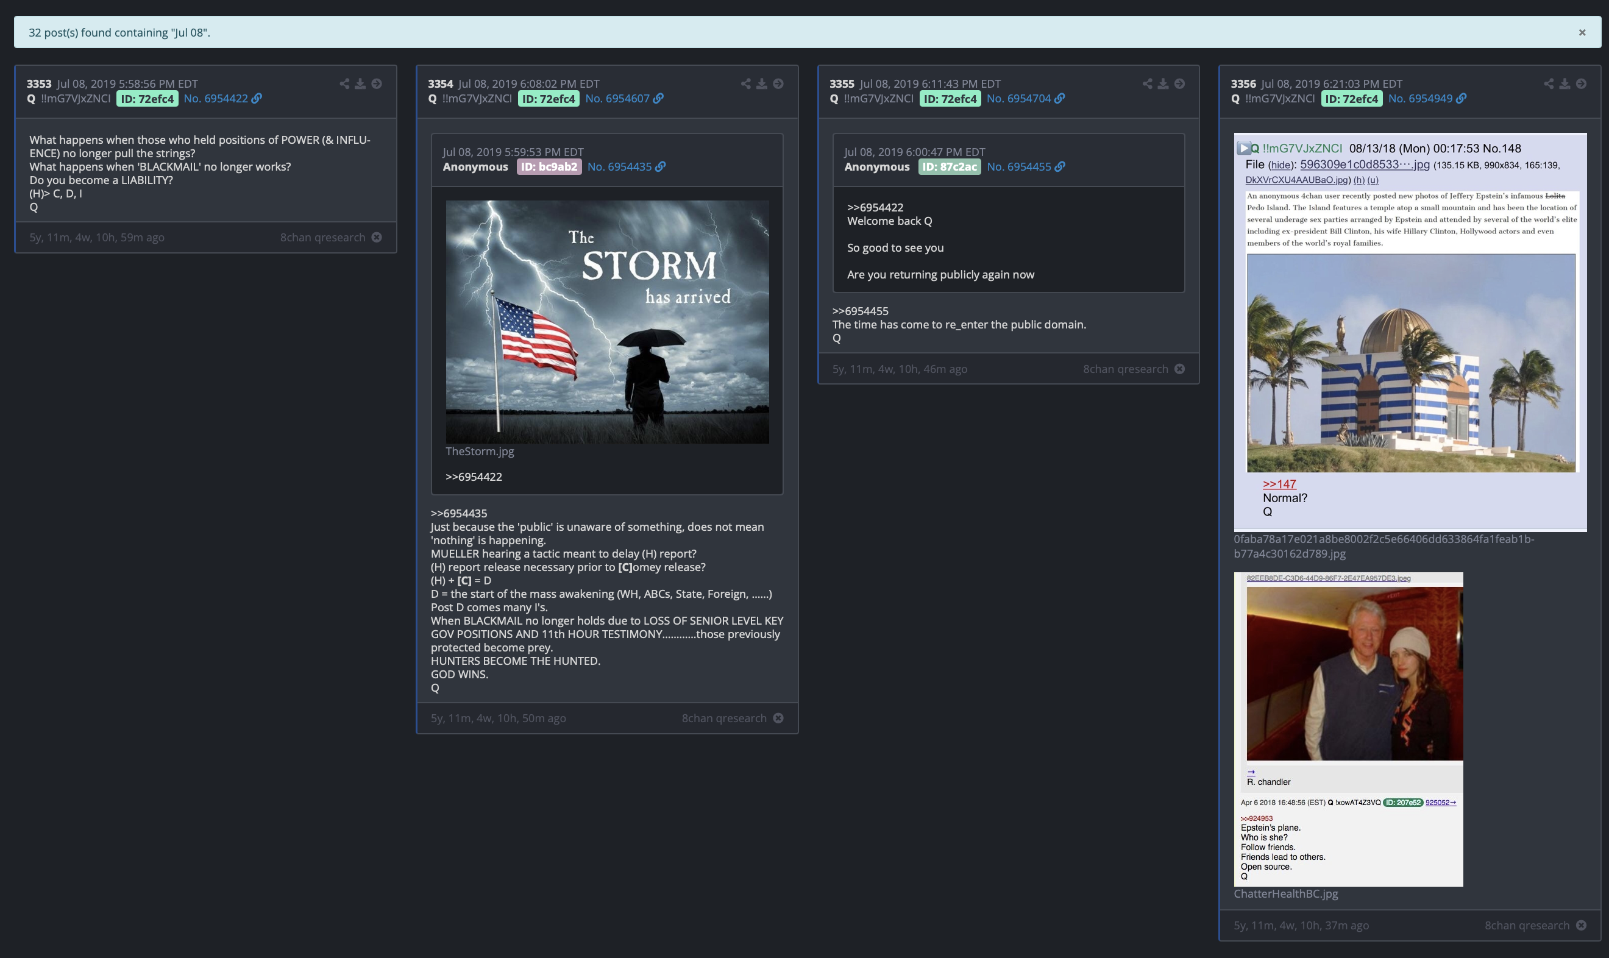Viewport: 1609px width, 958px height.
Task: Open link No. 6954422
Action: pyautogui.click(x=216, y=98)
